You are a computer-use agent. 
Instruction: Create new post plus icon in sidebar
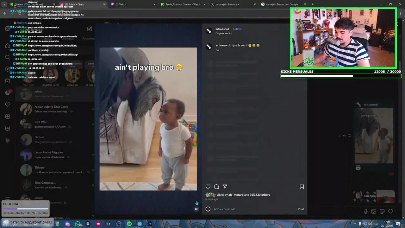pos(8,117)
